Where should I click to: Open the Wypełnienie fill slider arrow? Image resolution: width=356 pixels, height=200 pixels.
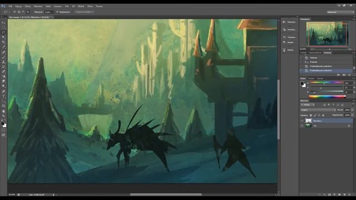tap(352, 115)
